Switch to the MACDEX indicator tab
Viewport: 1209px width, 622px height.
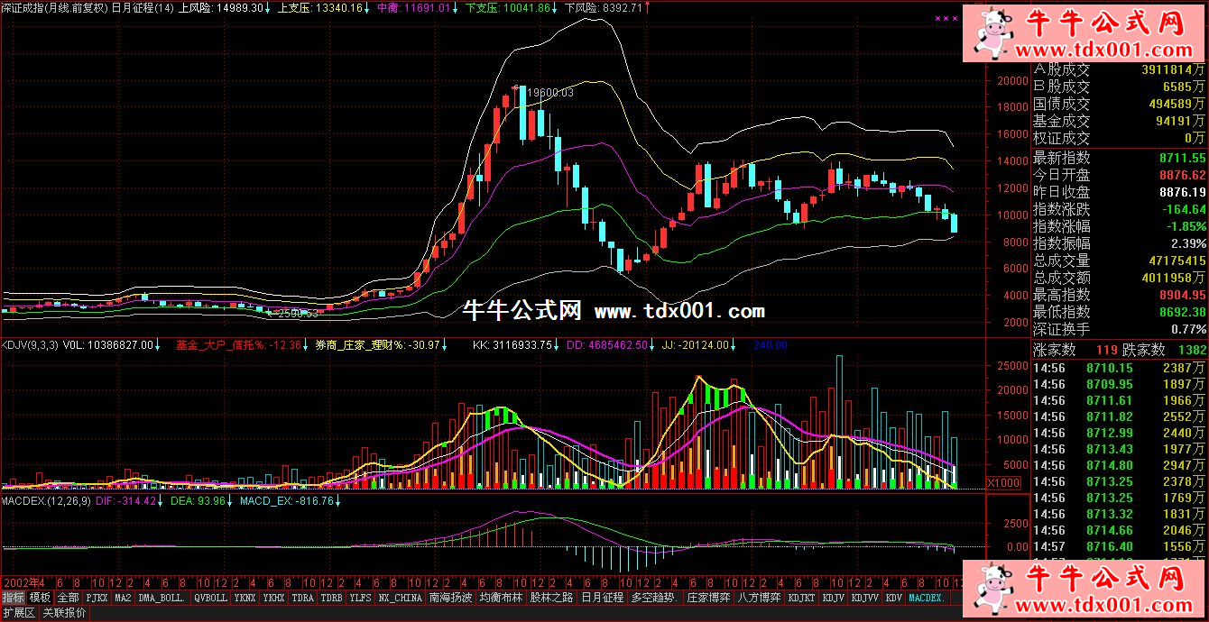927,598
